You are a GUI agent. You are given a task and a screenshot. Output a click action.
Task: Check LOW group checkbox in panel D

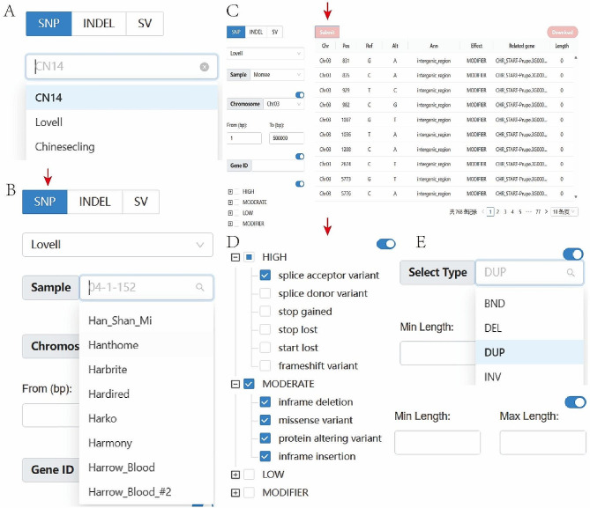click(x=249, y=475)
